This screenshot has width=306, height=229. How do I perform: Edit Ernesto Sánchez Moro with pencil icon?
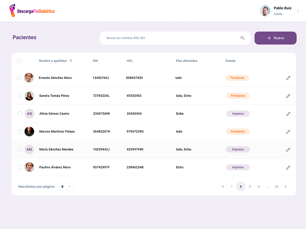coord(288,78)
